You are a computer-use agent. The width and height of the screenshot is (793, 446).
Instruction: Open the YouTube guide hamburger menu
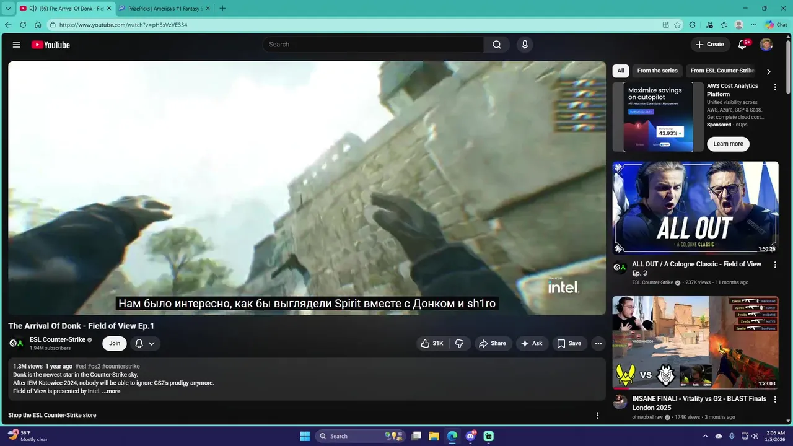point(17,45)
